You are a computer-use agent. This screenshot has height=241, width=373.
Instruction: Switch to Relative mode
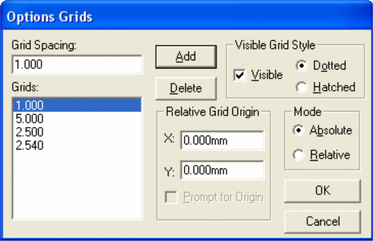point(299,155)
